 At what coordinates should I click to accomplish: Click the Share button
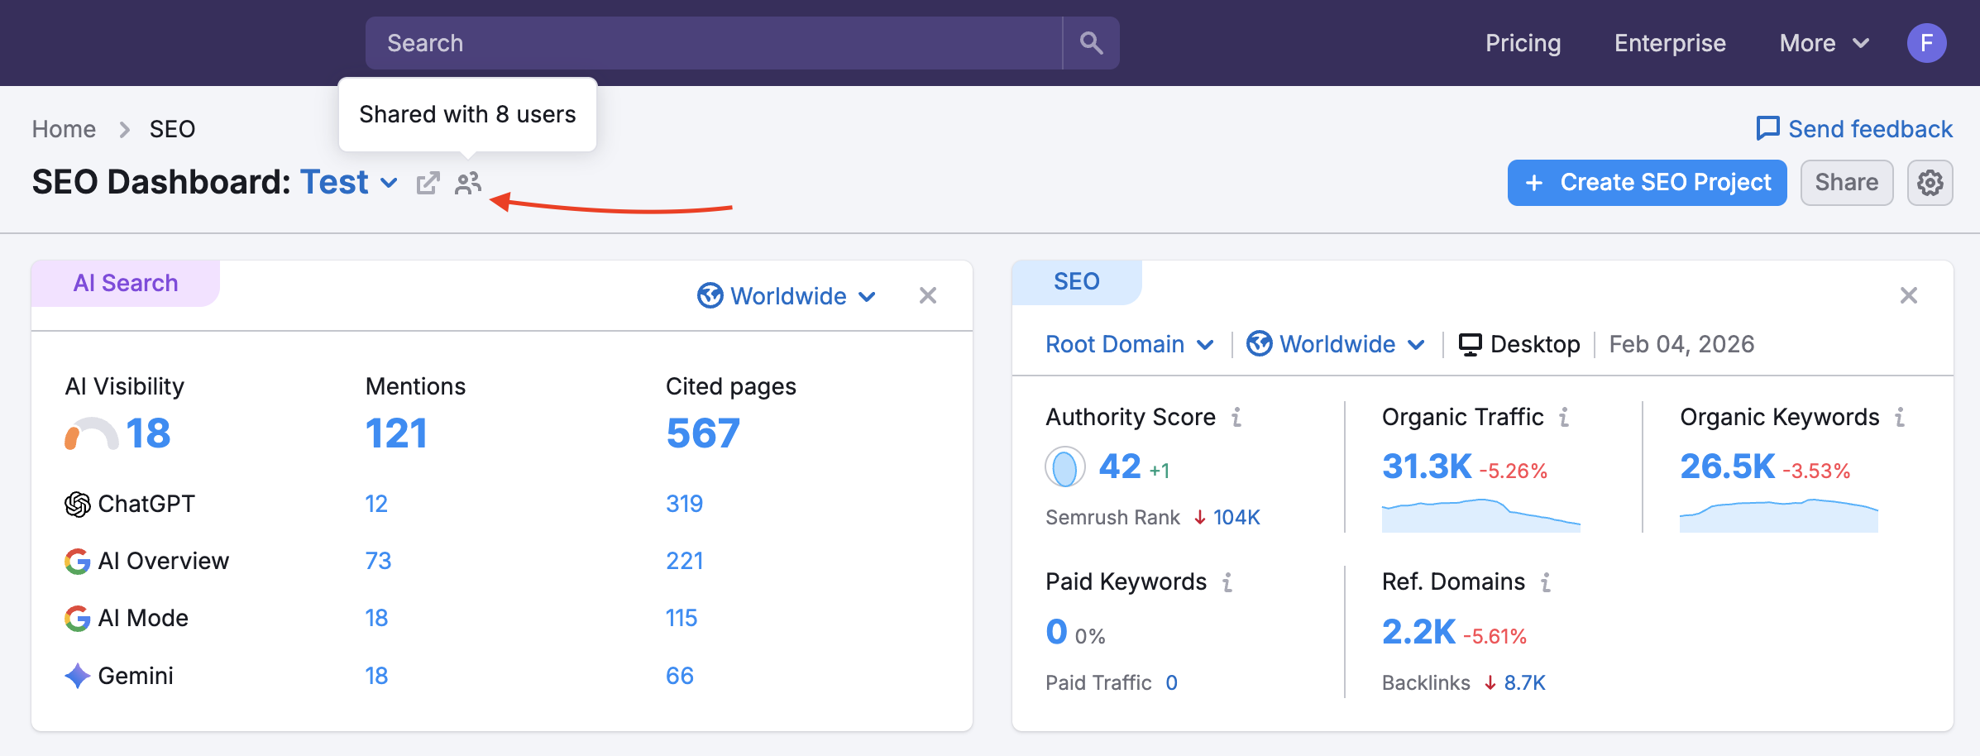coord(1847,182)
